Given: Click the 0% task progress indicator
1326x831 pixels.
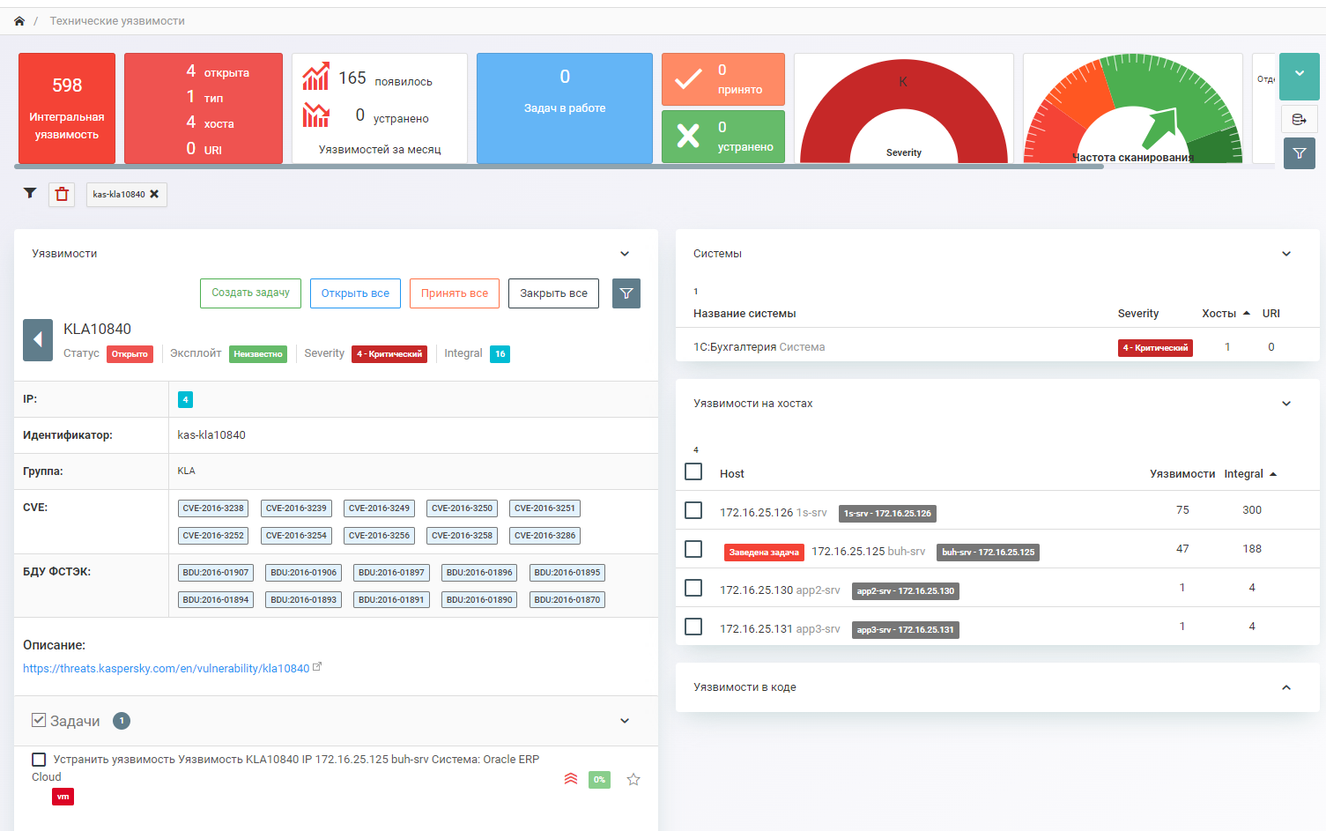Looking at the screenshot, I should tap(599, 780).
